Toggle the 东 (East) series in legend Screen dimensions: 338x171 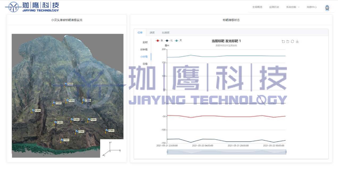(x=159, y=41)
